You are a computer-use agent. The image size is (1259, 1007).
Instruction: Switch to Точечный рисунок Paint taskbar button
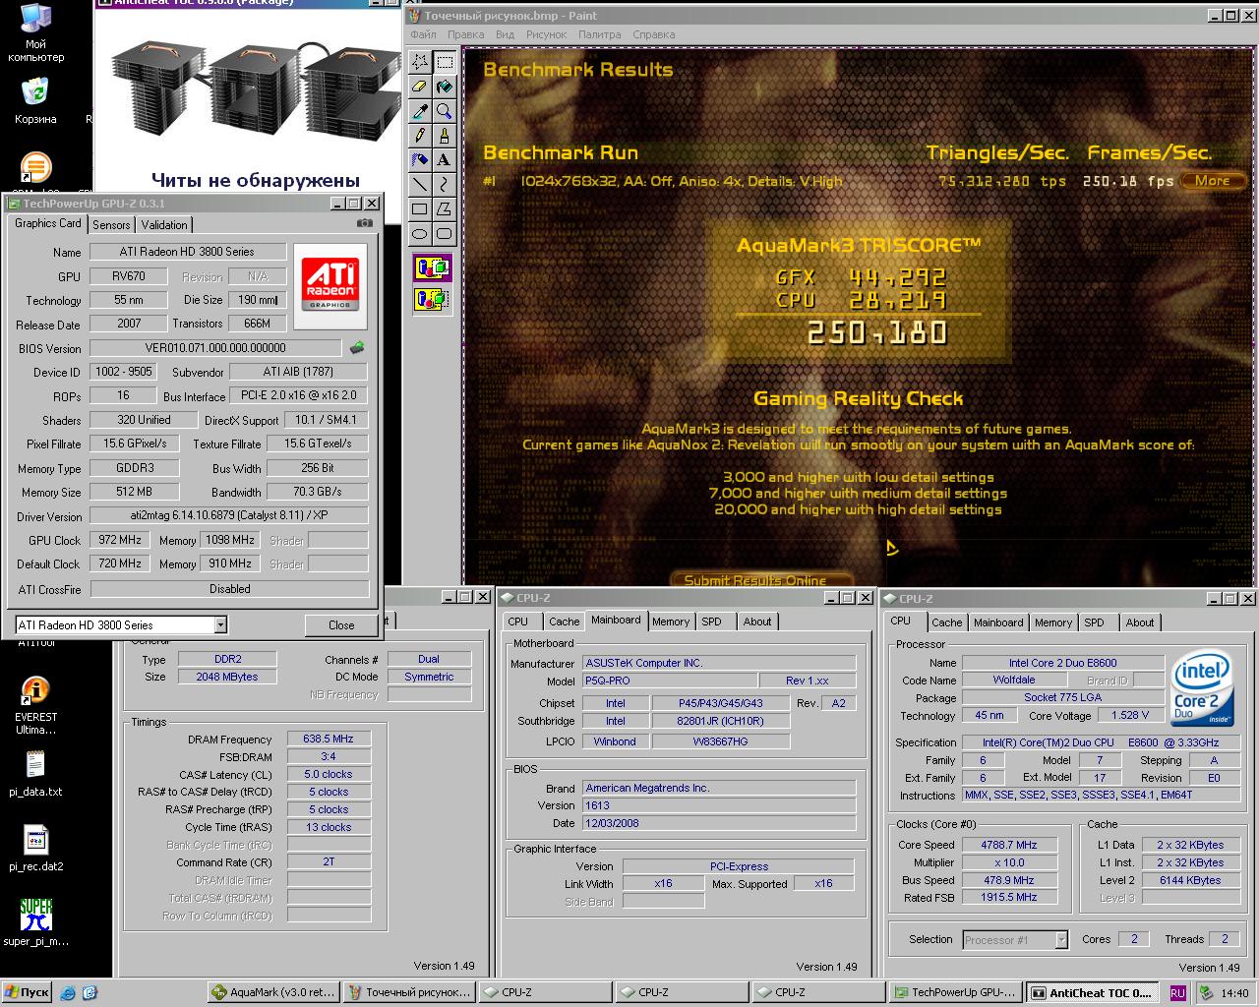410,993
